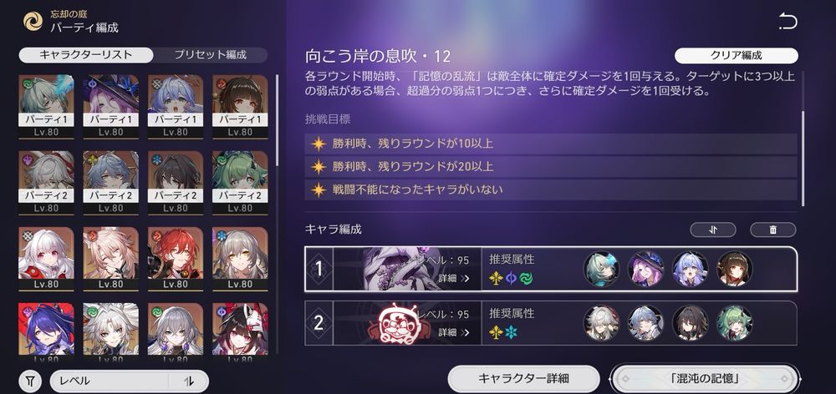Start the 「混沌の記憶」 challenge button
This screenshot has width=836, height=394.
pyautogui.click(x=705, y=379)
